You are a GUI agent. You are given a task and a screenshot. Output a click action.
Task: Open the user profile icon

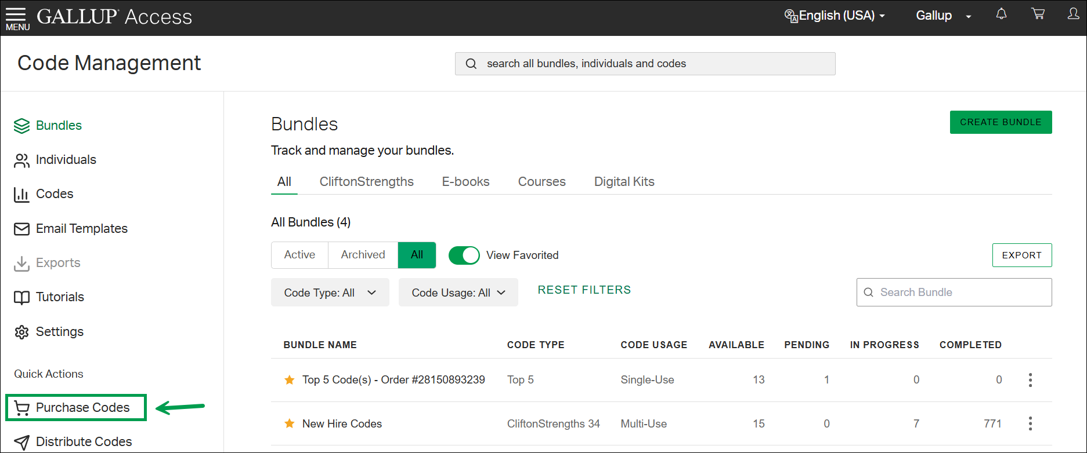pyautogui.click(x=1074, y=14)
